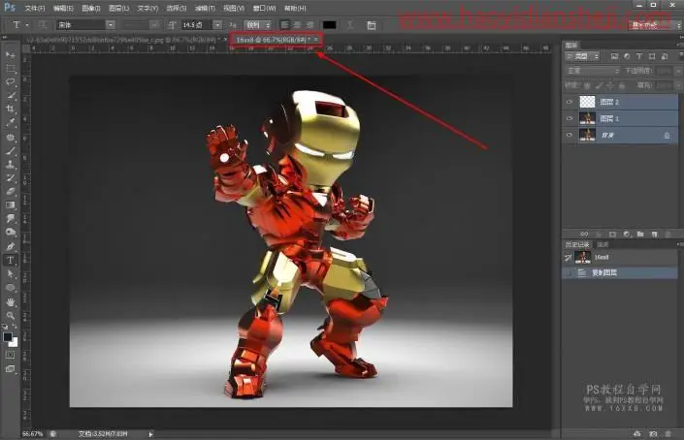This screenshot has height=440, width=684.
Task: Open the font style dropdown
Action: pos(154,25)
